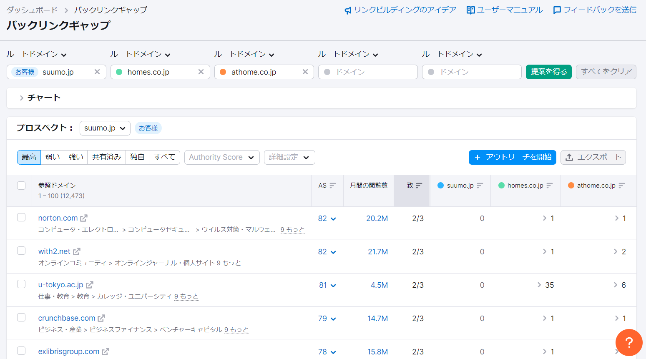This screenshot has height=359, width=646.
Task: Select the 強い filter tab
Action: (x=76, y=157)
